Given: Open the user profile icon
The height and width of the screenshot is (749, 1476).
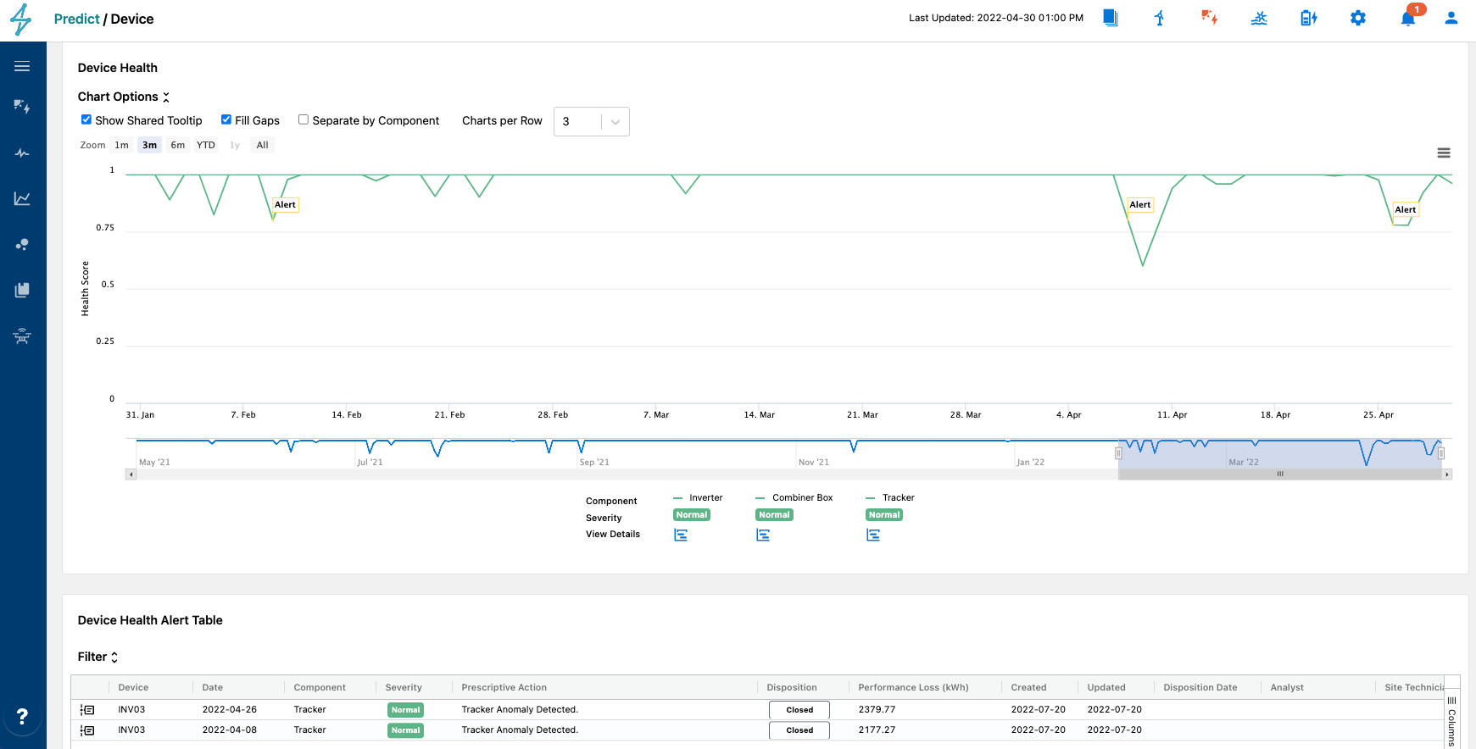Looking at the screenshot, I should [x=1451, y=18].
